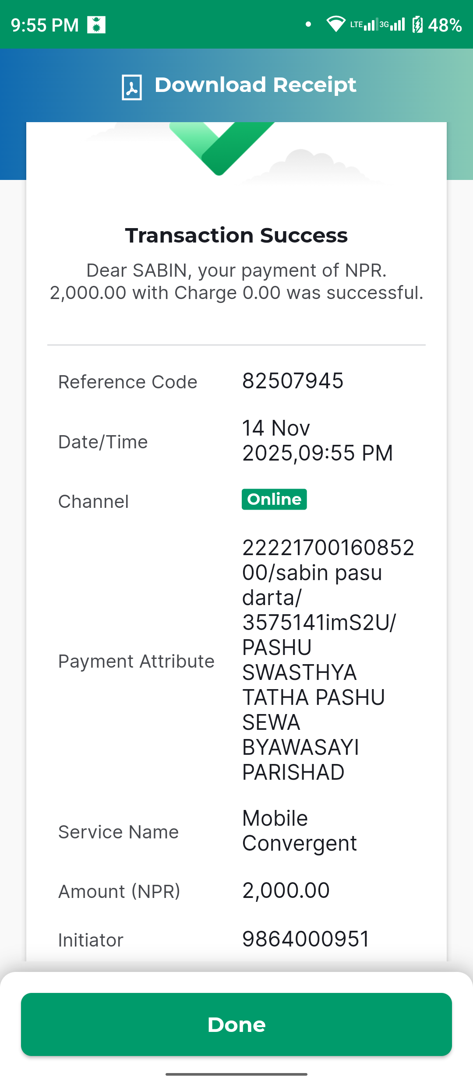Tap the initiator number 9864000951
The height and width of the screenshot is (1077, 473).
pyautogui.click(x=306, y=939)
